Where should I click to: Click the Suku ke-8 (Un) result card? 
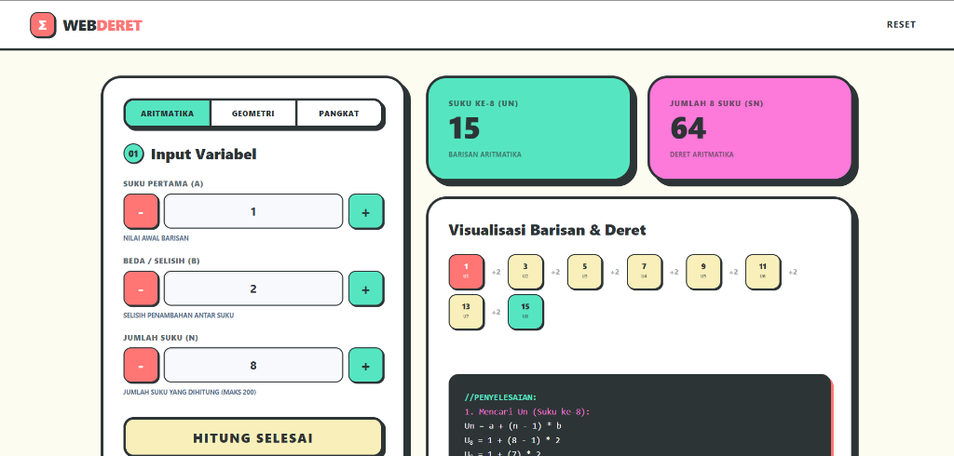tap(529, 128)
